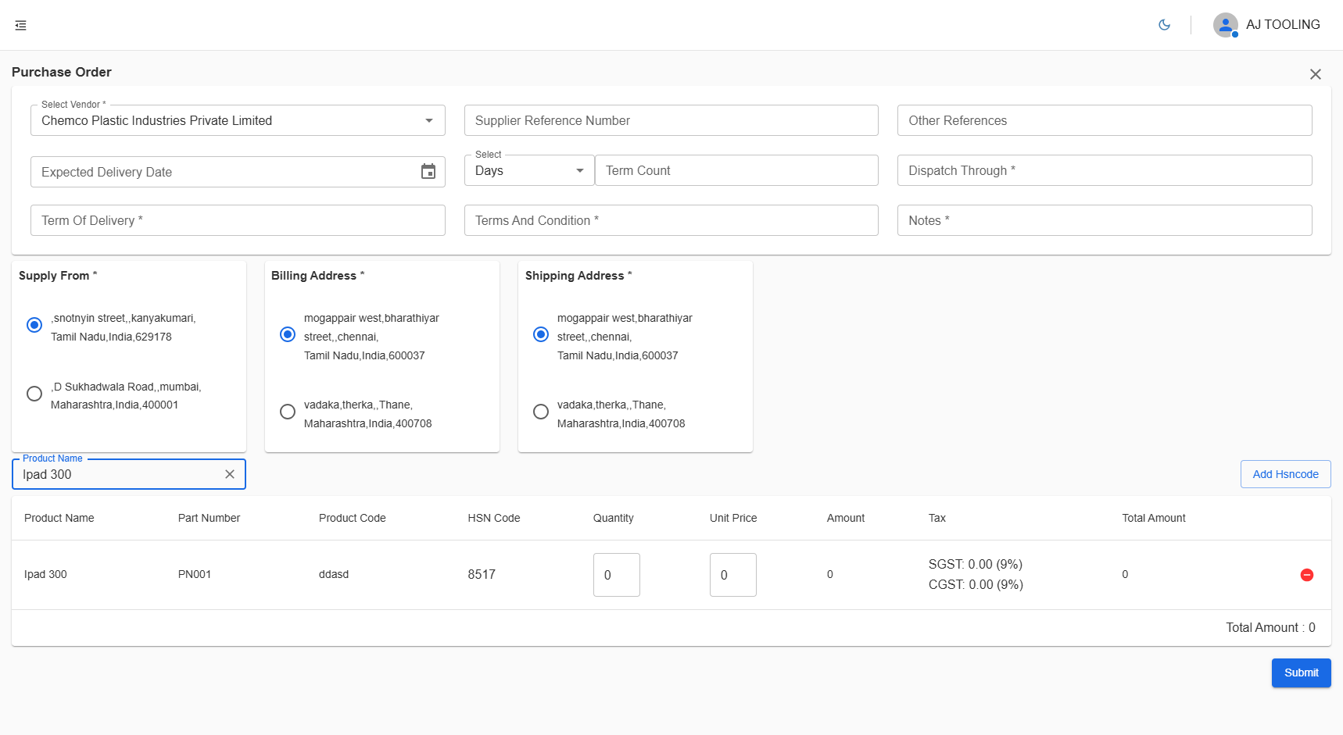Screen dimensions: 1343x735
Task: Close the Purchase Order form
Action: pyautogui.click(x=1316, y=74)
